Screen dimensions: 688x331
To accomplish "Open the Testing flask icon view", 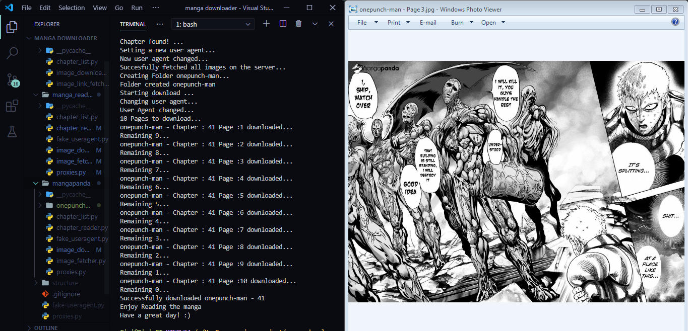I will point(12,132).
